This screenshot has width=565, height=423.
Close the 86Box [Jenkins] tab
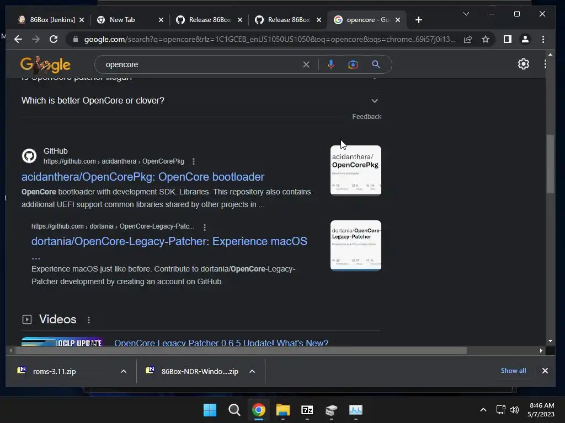pyautogui.click(x=82, y=20)
